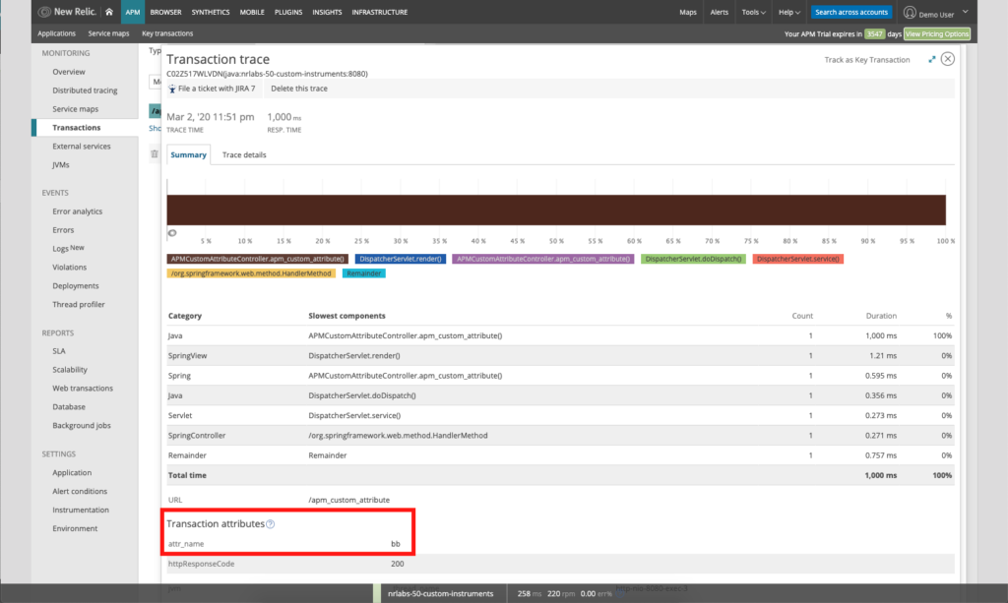The image size is (1008, 603).
Task: Select Distributed tracing in sidebar
Action: pyautogui.click(x=85, y=90)
